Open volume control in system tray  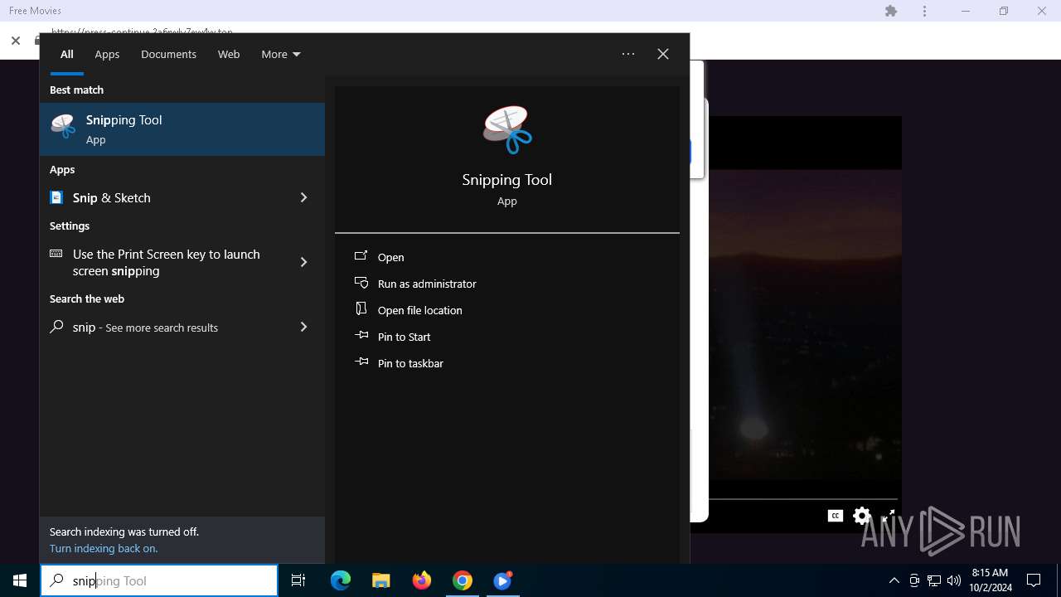tap(954, 580)
